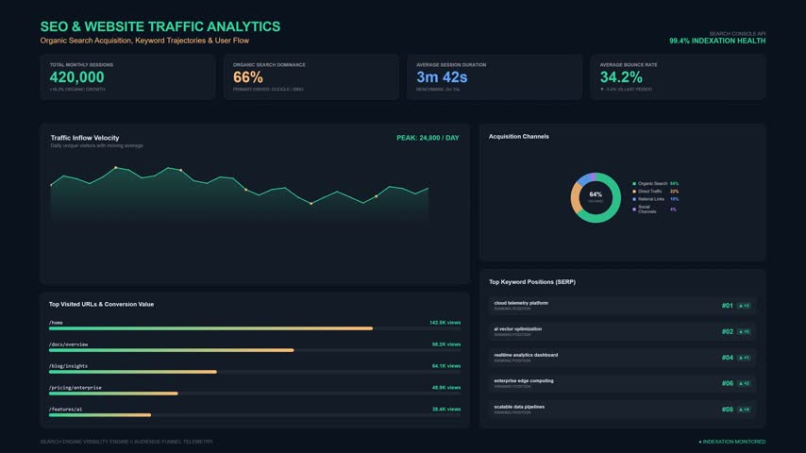The height and width of the screenshot is (453, 806).
Task: Click the Top Visited URLs & Conversion Value heading
Action: coord(101,305)
